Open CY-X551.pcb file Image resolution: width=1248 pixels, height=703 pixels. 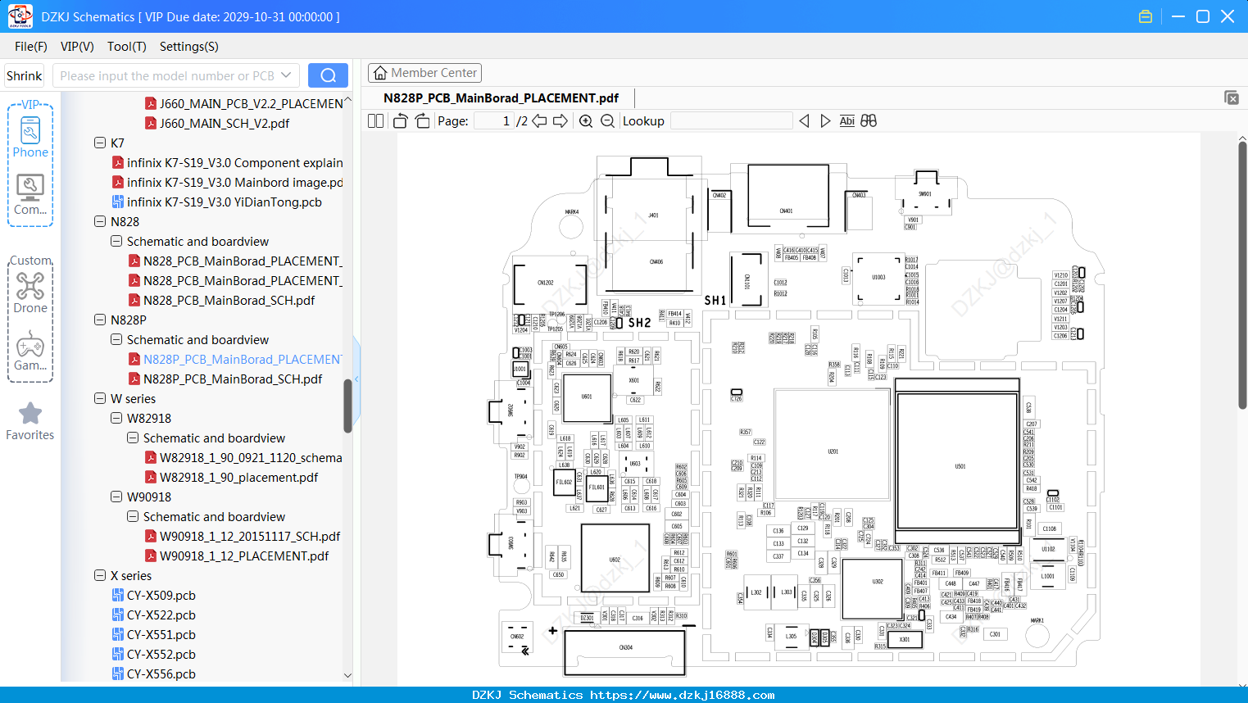pyautogui.click(x=161, y=634)
